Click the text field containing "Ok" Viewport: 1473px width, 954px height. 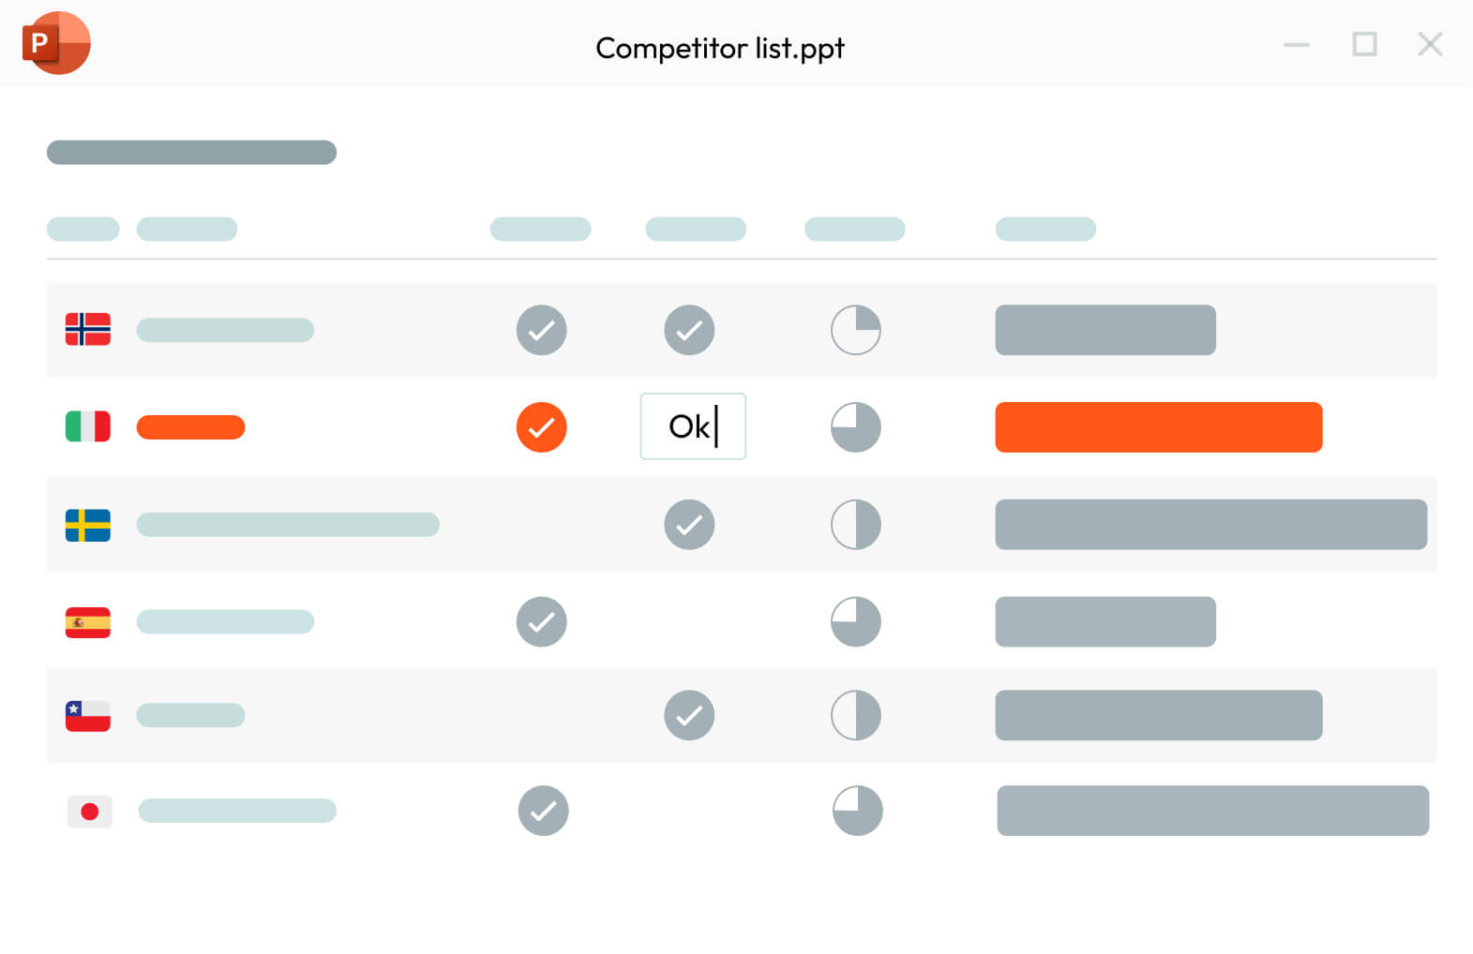[693, 426]
